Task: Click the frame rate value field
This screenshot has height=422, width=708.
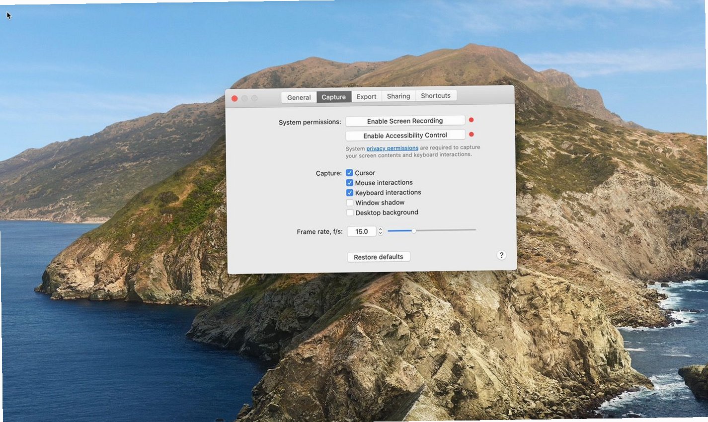Action: point(361,231)
